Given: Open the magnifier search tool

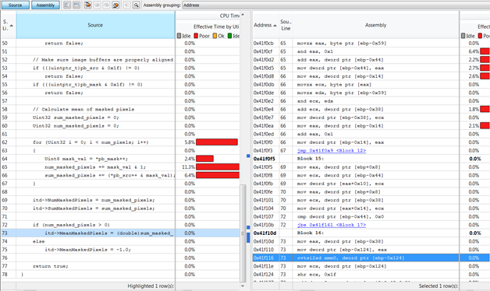Looking at the screenshot, I should click(x=137, y=5).
